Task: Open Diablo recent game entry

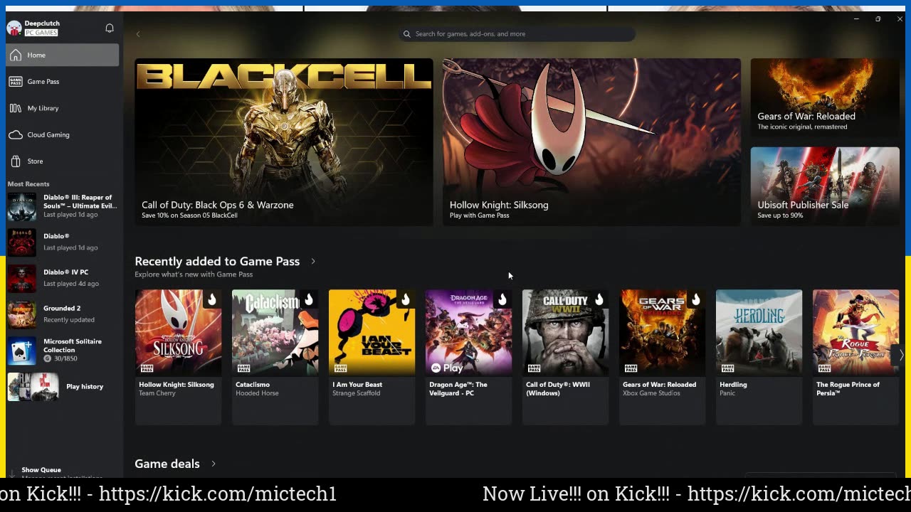Action: 63,242
